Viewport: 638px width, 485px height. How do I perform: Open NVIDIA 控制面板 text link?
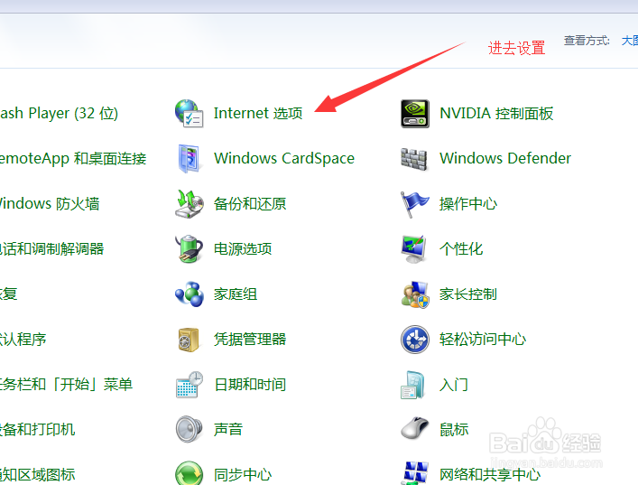pos(496,114)
